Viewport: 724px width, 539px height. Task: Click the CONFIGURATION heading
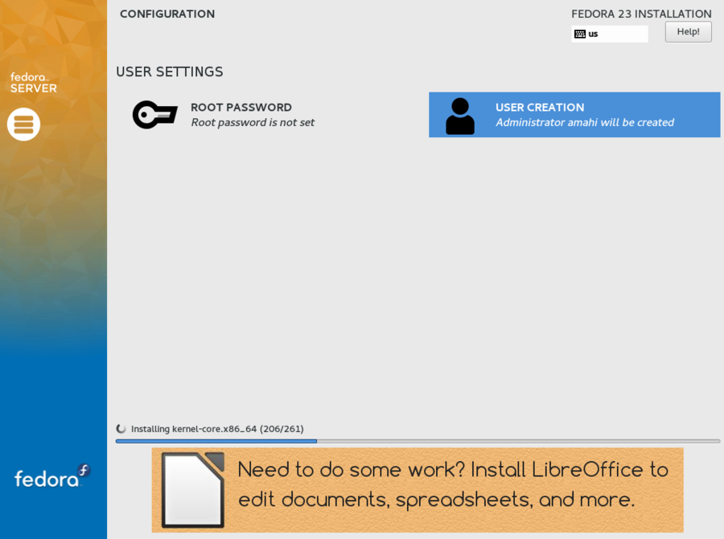point(167,14)
